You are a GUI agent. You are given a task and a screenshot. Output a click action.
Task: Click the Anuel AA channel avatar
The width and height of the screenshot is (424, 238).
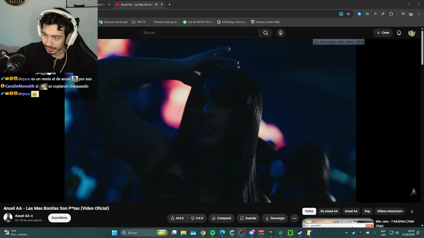click(x=8, y=218)
